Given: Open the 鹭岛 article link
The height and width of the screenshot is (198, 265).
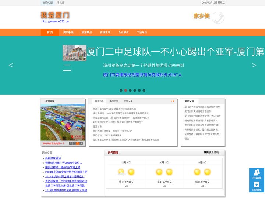Looking at the screenshot, I should tap(187, 139).
